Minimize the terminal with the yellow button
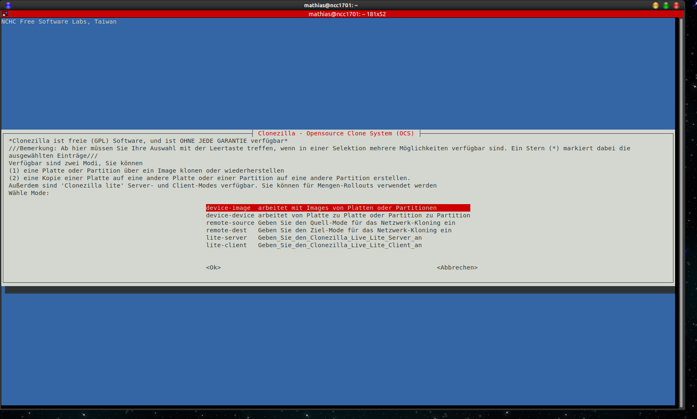The image size is (697, 419). tap(656, 5)
